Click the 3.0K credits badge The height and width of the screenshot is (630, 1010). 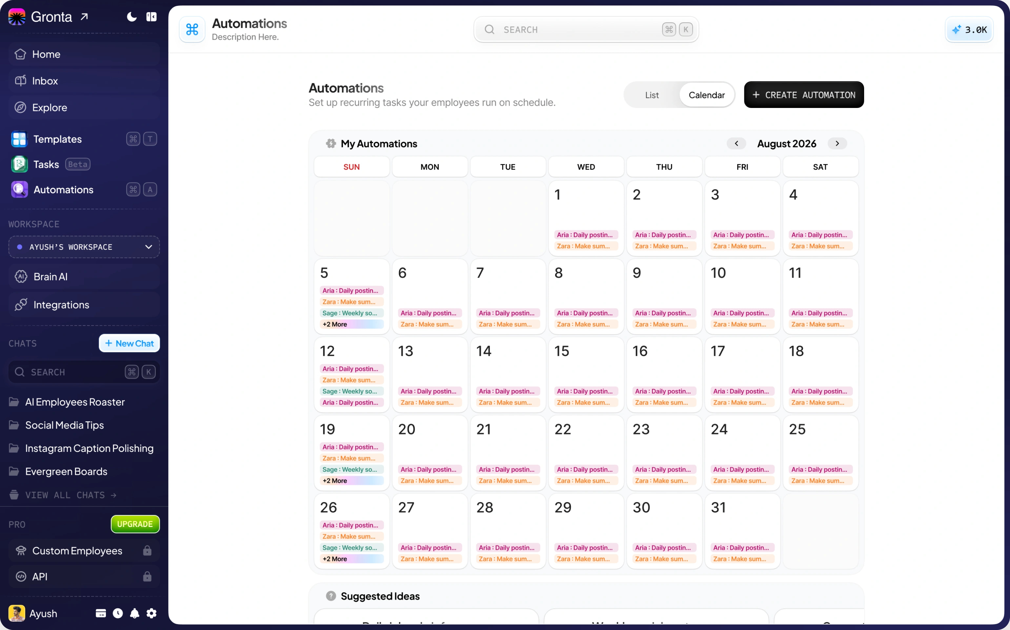click(x=969, y=30)
